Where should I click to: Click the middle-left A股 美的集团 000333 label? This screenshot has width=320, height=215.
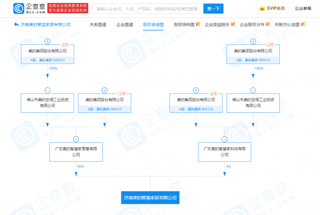pyautogui.click(x=105, y=109)
